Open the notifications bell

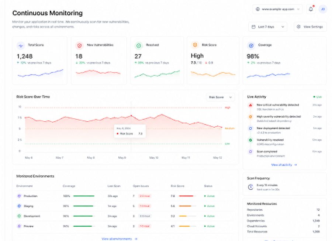tap(311, 9)
